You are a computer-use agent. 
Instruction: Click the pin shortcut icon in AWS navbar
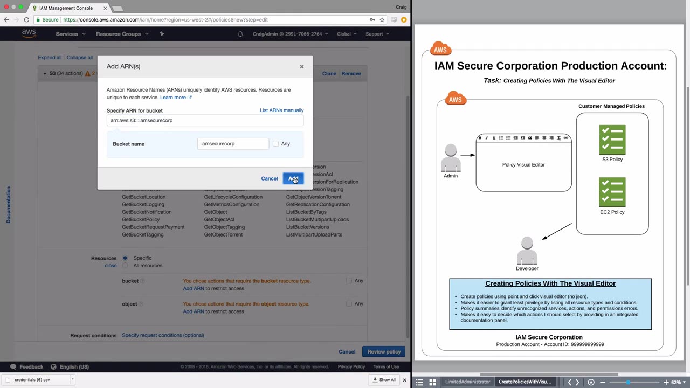162,34
